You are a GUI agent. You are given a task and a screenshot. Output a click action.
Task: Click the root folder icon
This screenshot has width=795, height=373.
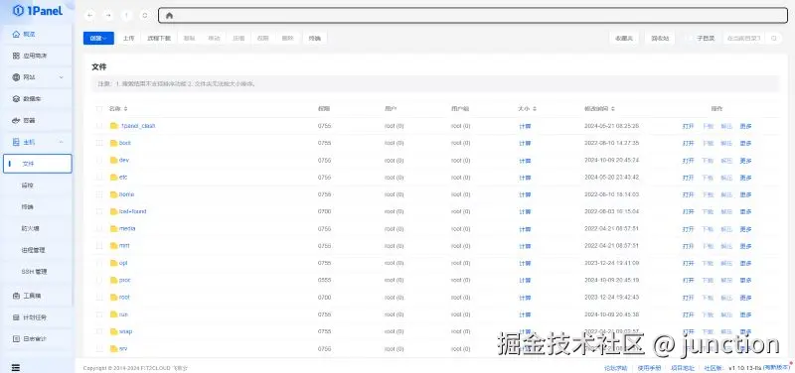114,297
